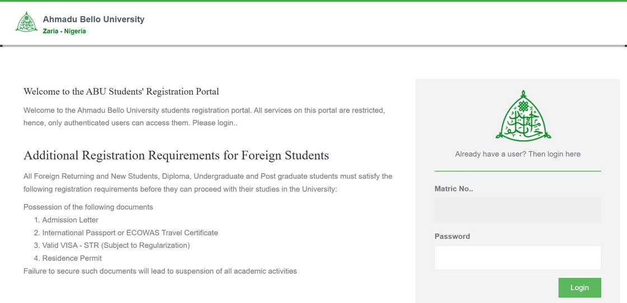The height and width of the screenshot is (303, 627).
Task: Click the Zaria - Nigeria subtitle
Action: click(64, 31)
